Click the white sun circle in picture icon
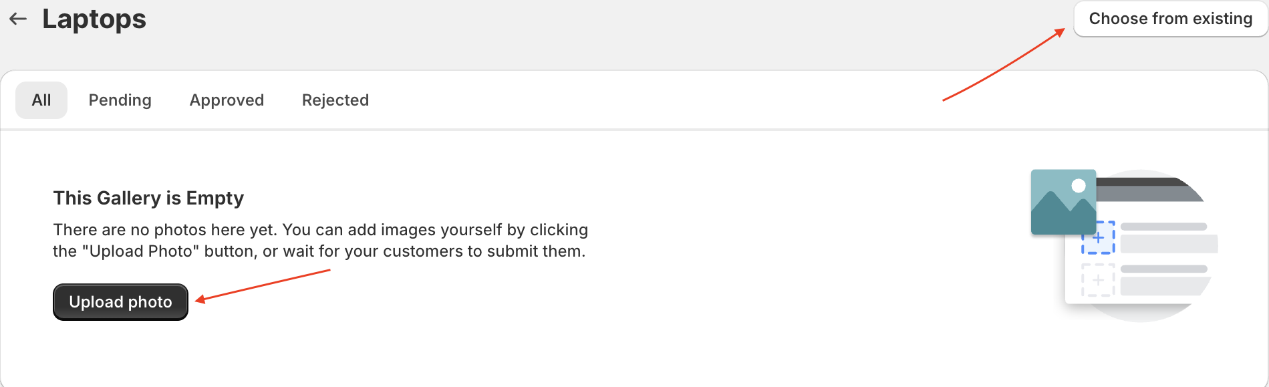This screenshot has height=387, width=1269. [1078, 186]
